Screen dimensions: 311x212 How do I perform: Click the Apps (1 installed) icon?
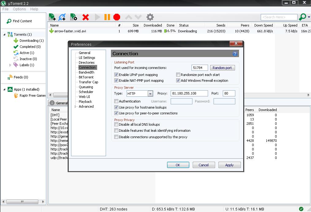tap(10, 89)
